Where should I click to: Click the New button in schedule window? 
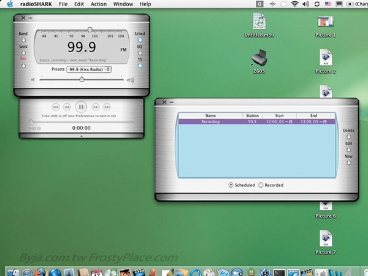(x=349, y=163)
